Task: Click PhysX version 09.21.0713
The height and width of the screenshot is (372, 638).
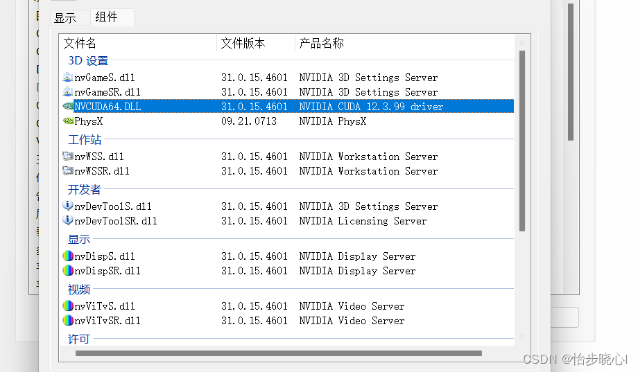Action: [249, 121]
